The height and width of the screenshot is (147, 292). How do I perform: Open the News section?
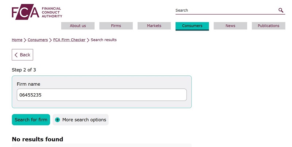(x=230, y=26)
